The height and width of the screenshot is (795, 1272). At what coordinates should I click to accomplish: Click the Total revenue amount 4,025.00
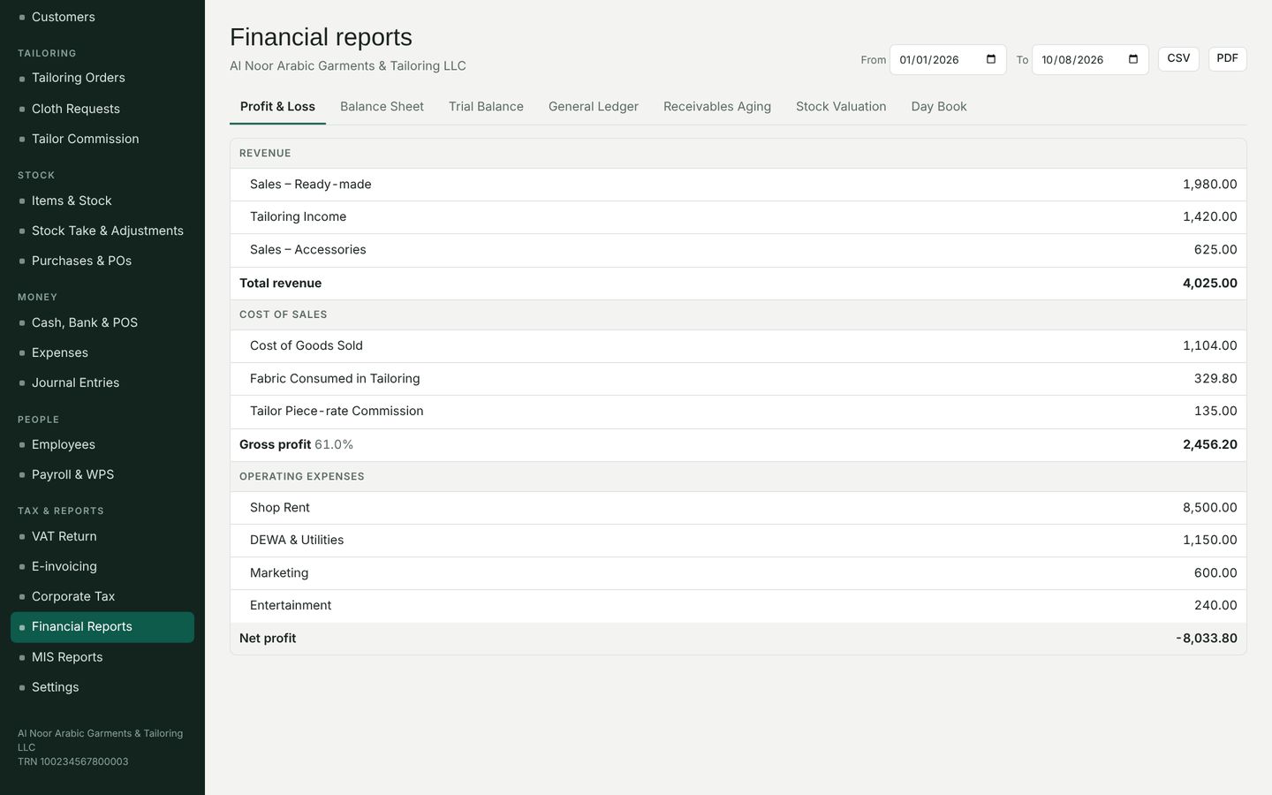click(1210, 284)
